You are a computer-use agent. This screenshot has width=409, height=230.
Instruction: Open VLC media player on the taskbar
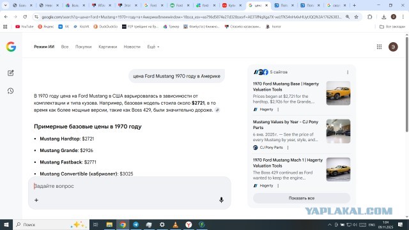click(175, 224)
